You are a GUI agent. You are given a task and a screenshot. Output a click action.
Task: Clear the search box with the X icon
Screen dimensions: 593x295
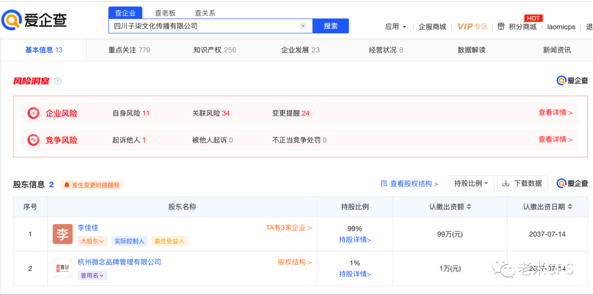coord(303,26)
